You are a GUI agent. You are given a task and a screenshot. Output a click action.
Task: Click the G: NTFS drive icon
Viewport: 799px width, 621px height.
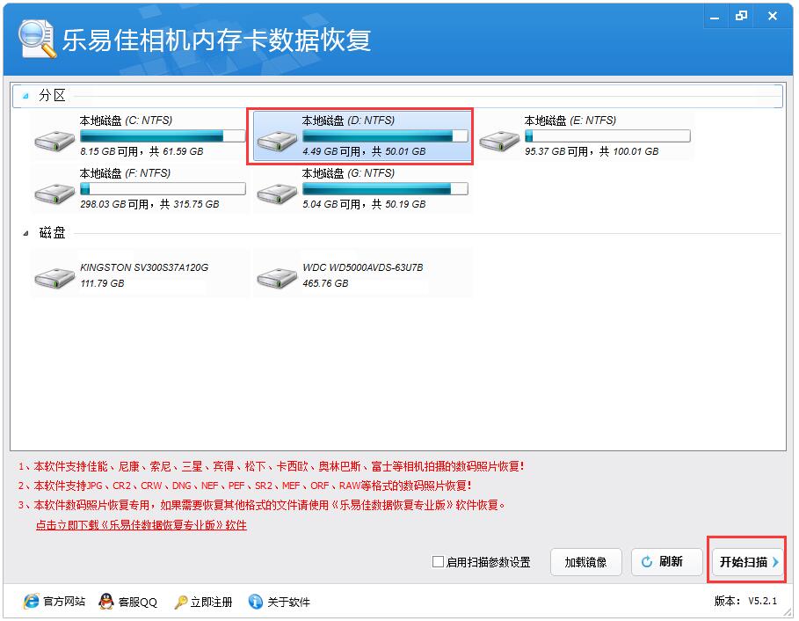point(277,194)
